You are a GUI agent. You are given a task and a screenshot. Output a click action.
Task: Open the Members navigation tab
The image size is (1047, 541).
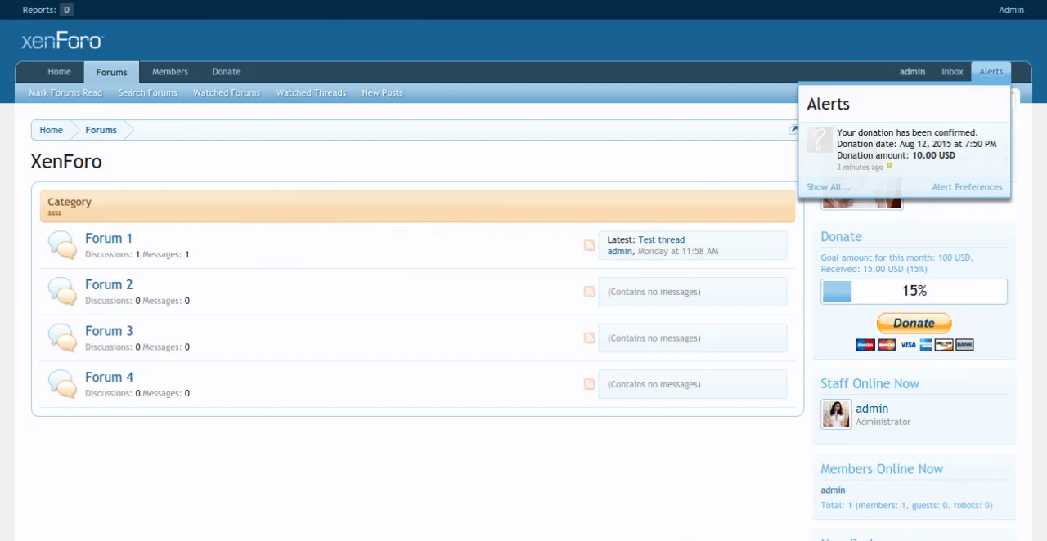[169, 72]
